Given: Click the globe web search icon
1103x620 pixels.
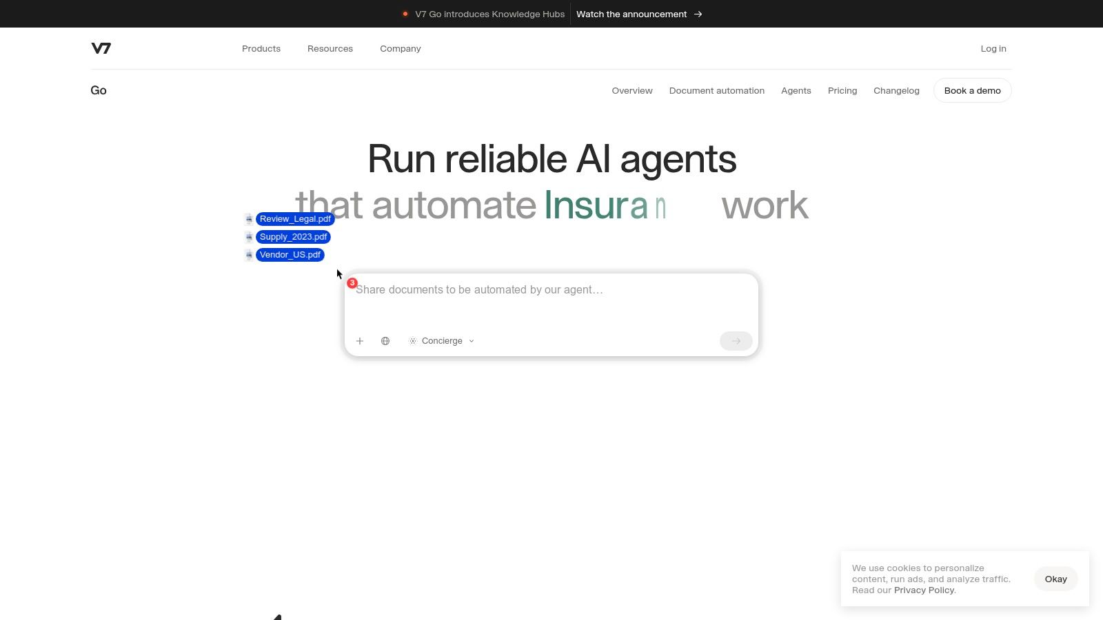Looking at the screenshot, I should [385, 341].
